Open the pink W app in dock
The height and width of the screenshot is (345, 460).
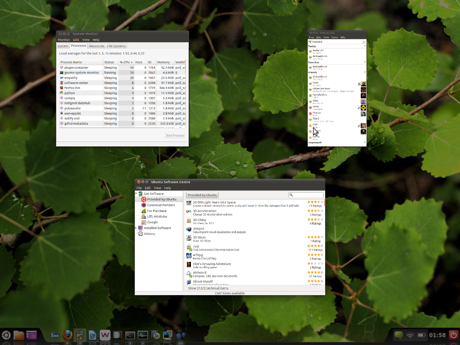(x=105, y=335)
